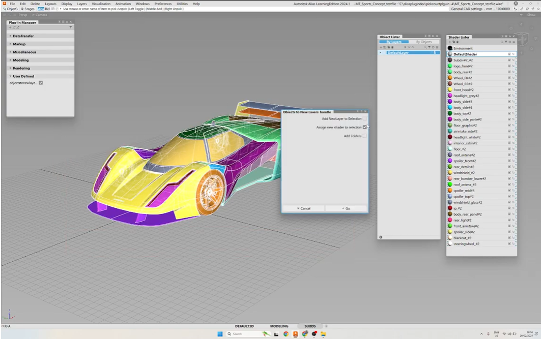Screen dimensions: 541x339
Task: Toggle checkbox on DefaultShader row
Action: pyautogui.click(x=509, y=54)
